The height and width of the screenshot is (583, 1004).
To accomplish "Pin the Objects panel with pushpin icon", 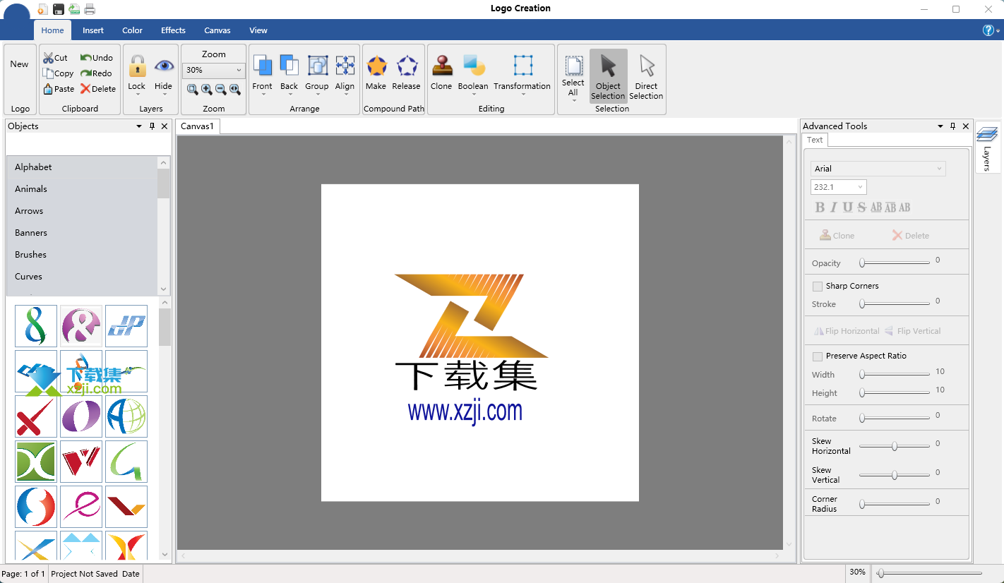I will [152, 126].
